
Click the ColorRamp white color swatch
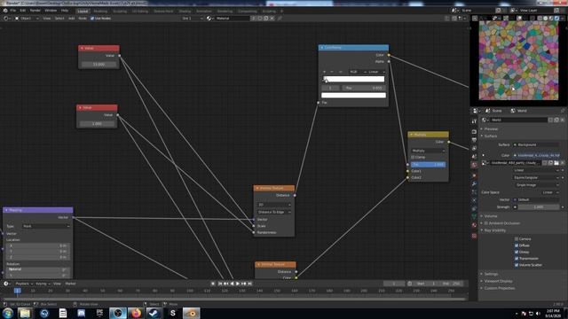[x=353, y=95]
